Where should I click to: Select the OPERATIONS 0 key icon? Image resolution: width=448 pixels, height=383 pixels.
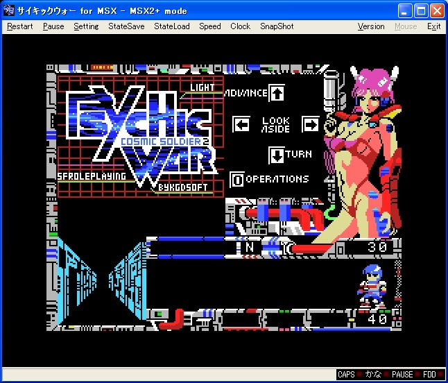(x=236, y=179)
